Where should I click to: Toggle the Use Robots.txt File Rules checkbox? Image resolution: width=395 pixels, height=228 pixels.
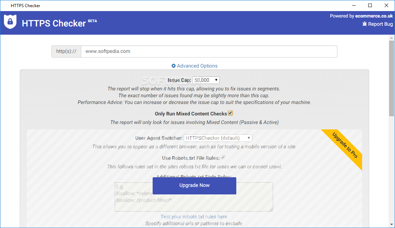tap(223, 158)
